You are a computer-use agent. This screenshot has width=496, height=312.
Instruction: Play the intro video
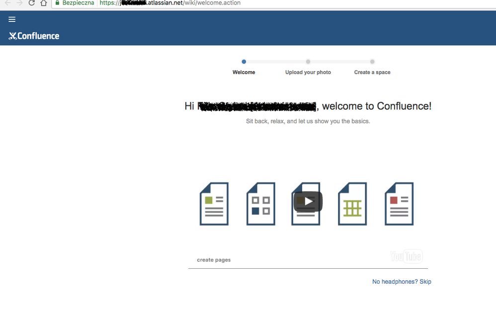coord(308,201)
